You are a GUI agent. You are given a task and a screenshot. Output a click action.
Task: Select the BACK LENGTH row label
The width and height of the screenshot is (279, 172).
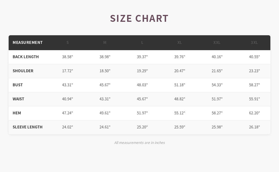tap(26, 57)
